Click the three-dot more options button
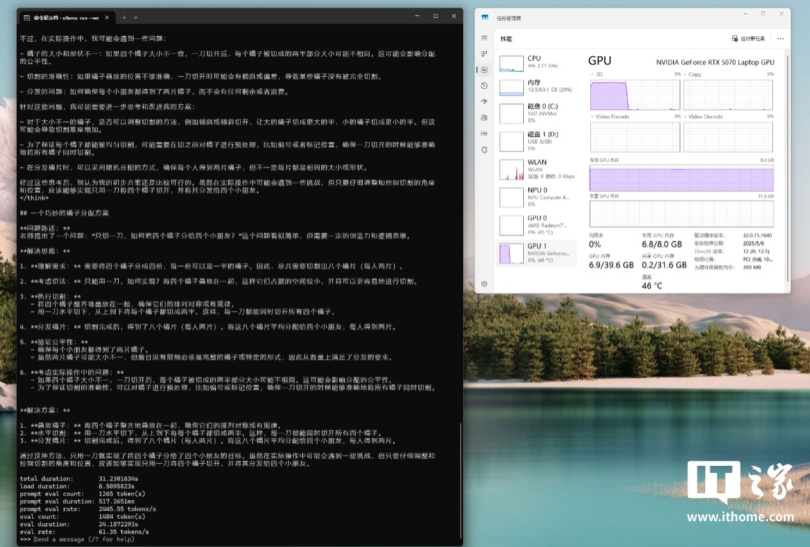 [x=780, y=39]
